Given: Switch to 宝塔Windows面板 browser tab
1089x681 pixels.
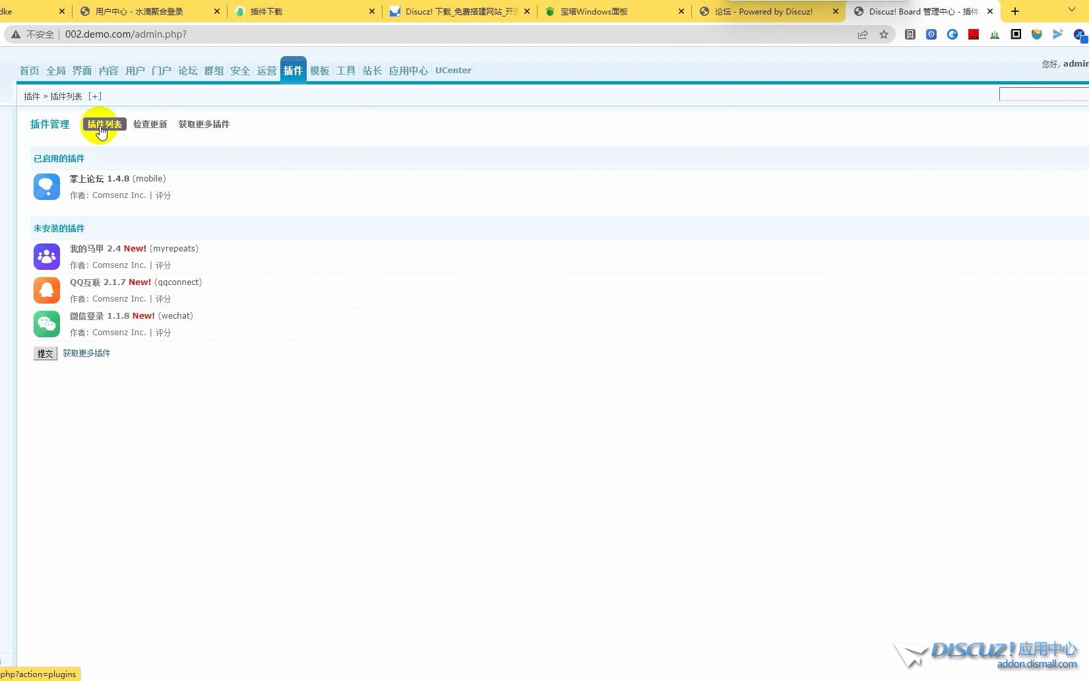Looking at the screenshot, I should 594,11.
